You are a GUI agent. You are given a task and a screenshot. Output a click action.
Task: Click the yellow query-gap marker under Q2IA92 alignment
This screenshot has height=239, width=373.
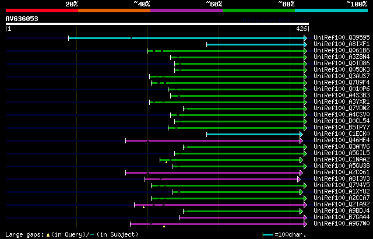point(144,207)
